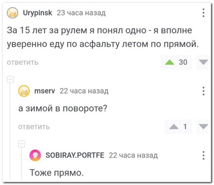Reply to mserv via ответить link
The width and height of the screenshot is (214, 185).
point(34,127)
